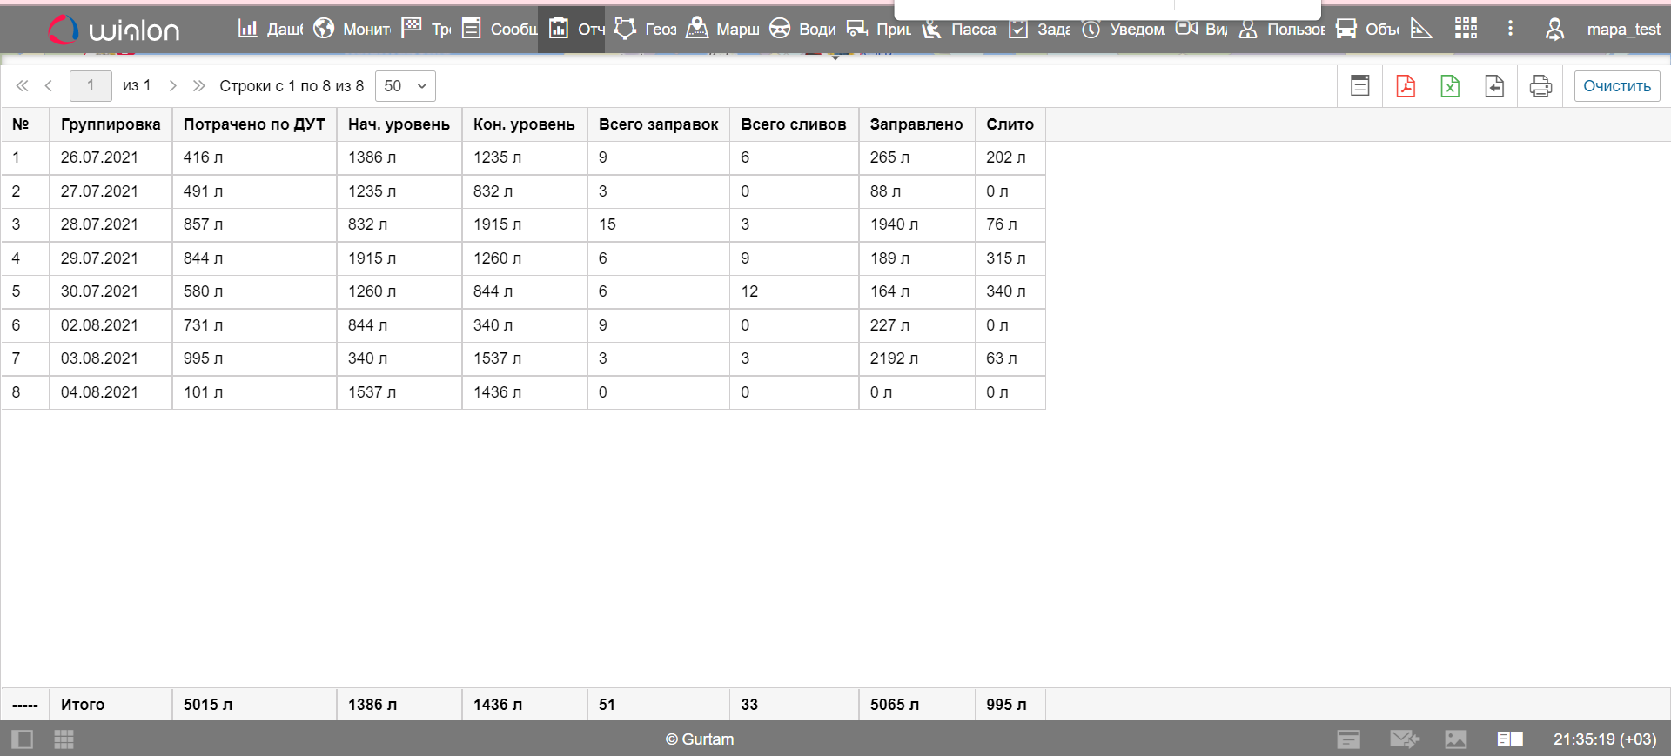Image resolution: width=1671 pixels, height=756 pixels.
Task: Open the apps grid icon in top bar
Action: coord(1466,29)
